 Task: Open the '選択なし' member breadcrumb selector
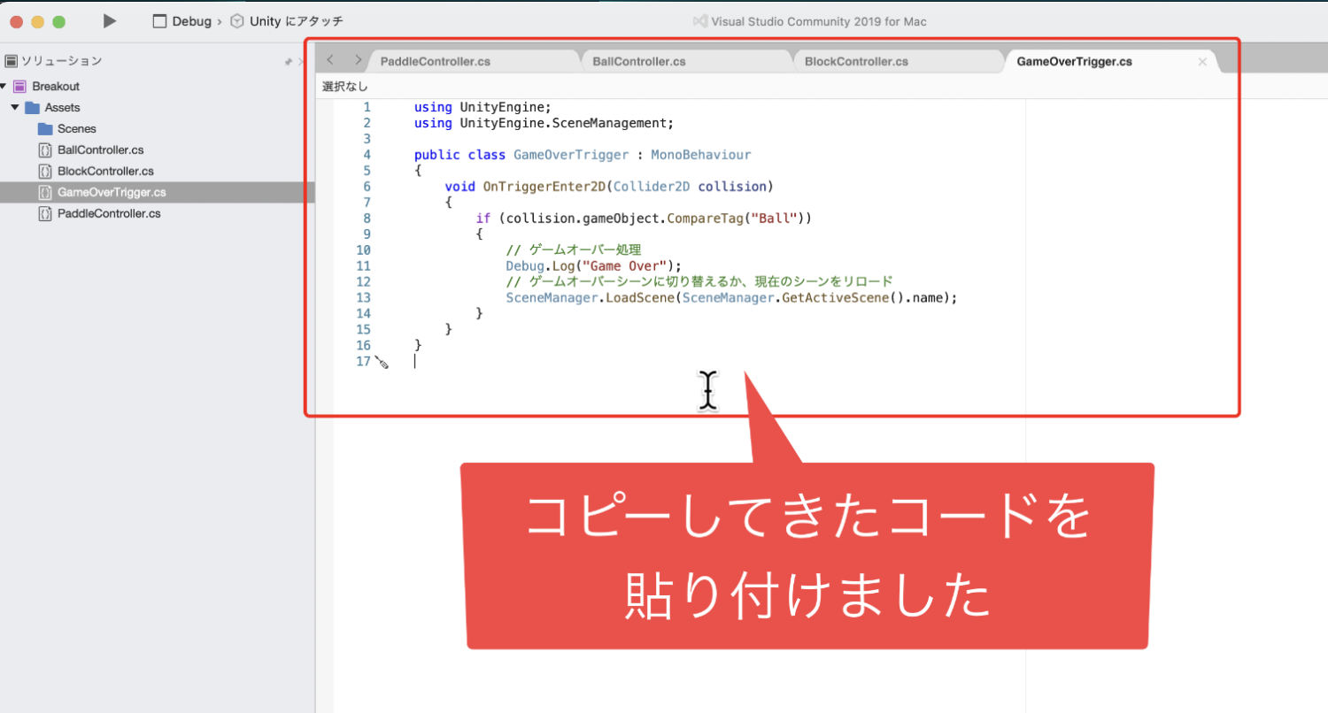tap(345, 87)
